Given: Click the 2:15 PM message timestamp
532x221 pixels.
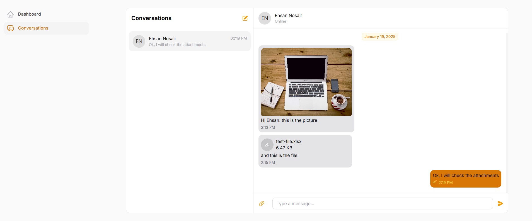Looking at the screenshot, I should (x=268, y=162).
